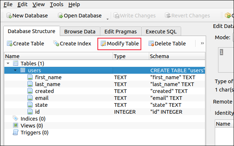This screenshot has height=146, width=234.
Task: Click the Create Table icon
Action: click(9, 44)
